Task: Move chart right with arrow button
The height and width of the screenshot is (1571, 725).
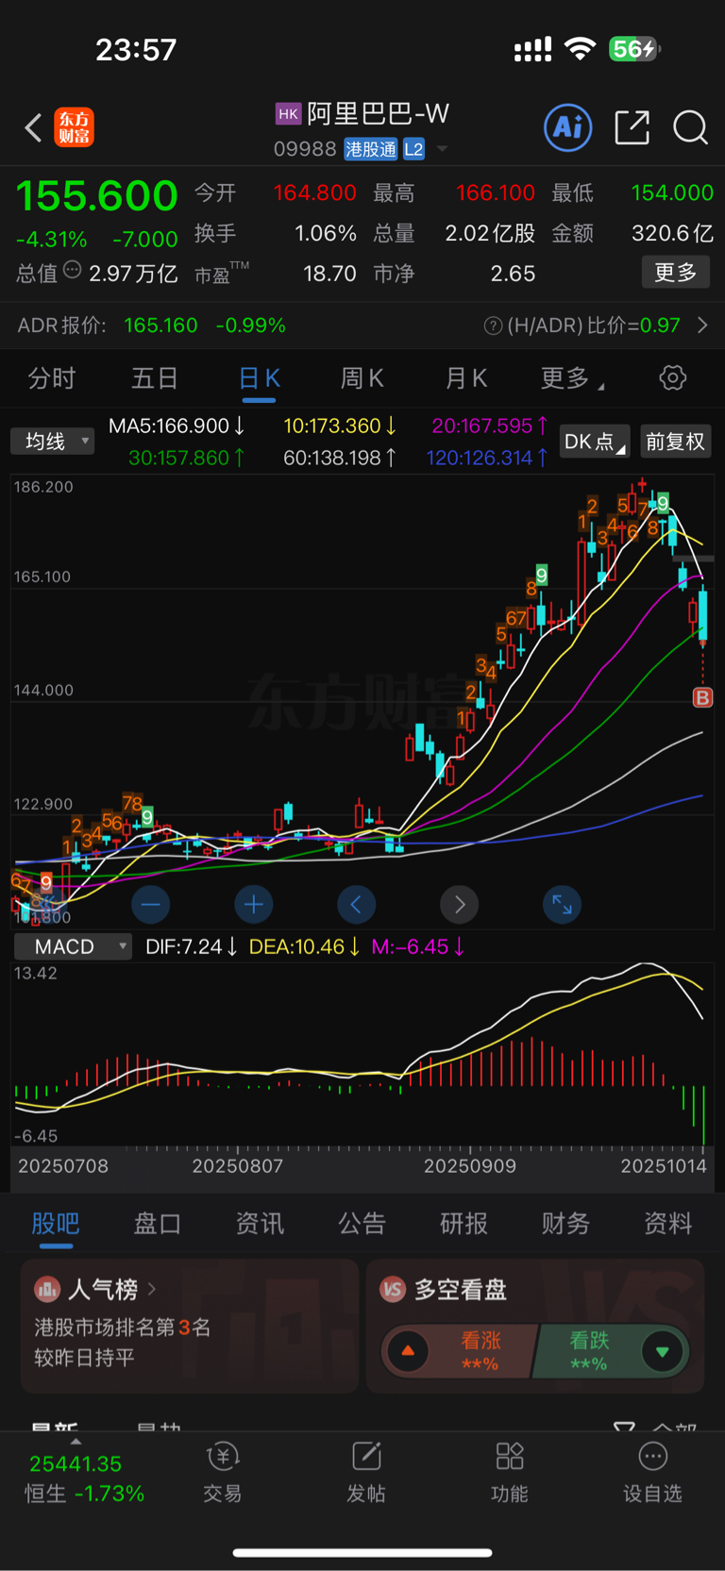Action: tap(460, 905)
